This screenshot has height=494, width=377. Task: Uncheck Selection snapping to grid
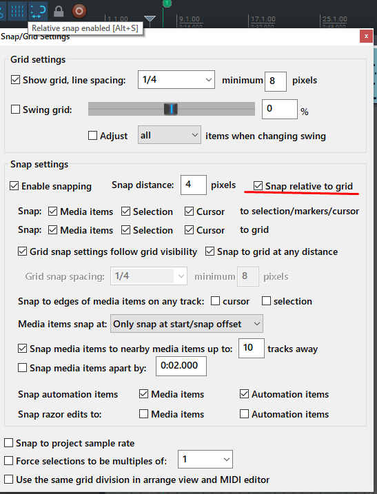[125, 230]
